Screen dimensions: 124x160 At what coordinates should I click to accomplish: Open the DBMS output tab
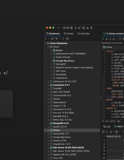point(119,127)
